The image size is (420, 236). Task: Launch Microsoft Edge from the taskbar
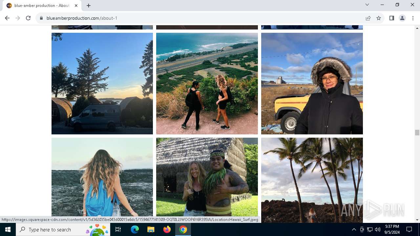point(135,229)
